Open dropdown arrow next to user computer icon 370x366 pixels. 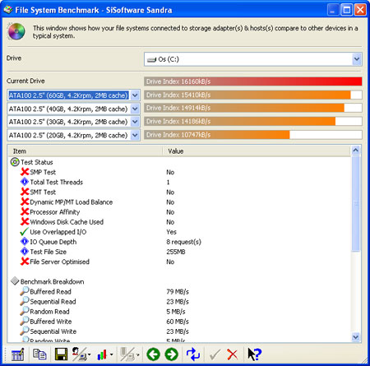click(x=90, y=354)
